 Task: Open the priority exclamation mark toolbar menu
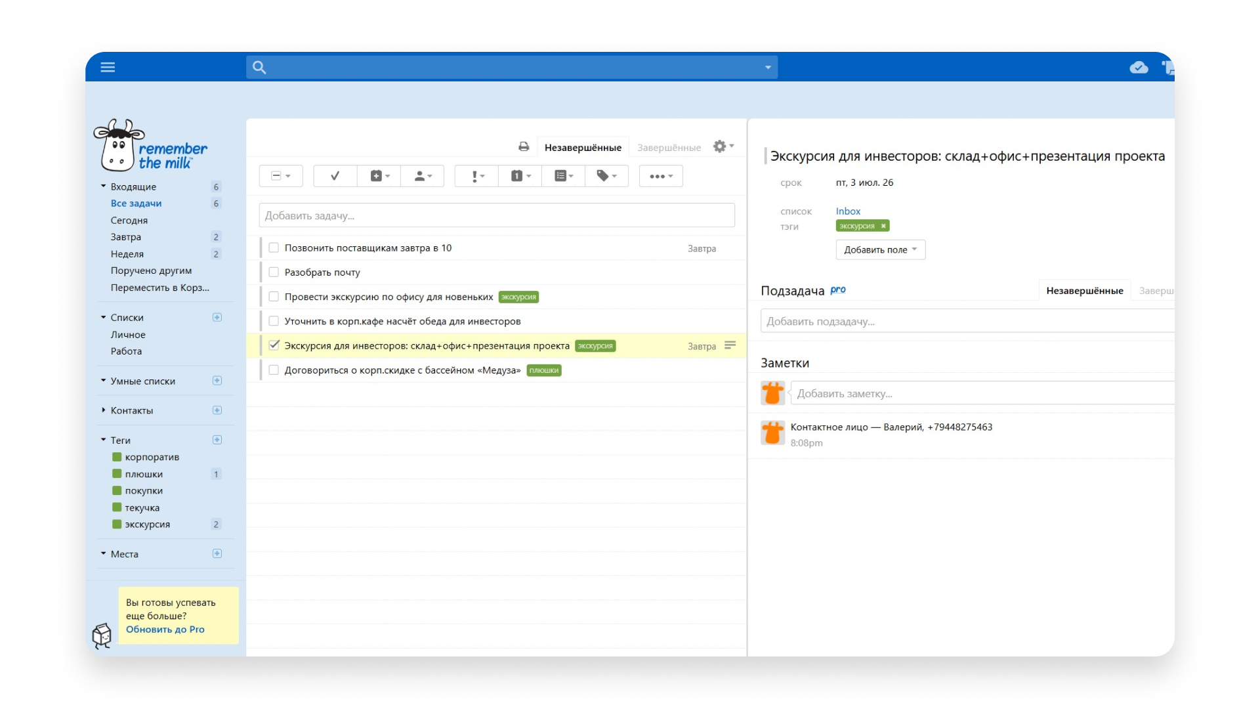(477, 176)
